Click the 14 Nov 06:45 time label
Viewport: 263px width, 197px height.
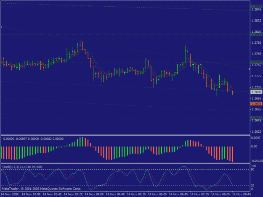click(x=178, y=194)
